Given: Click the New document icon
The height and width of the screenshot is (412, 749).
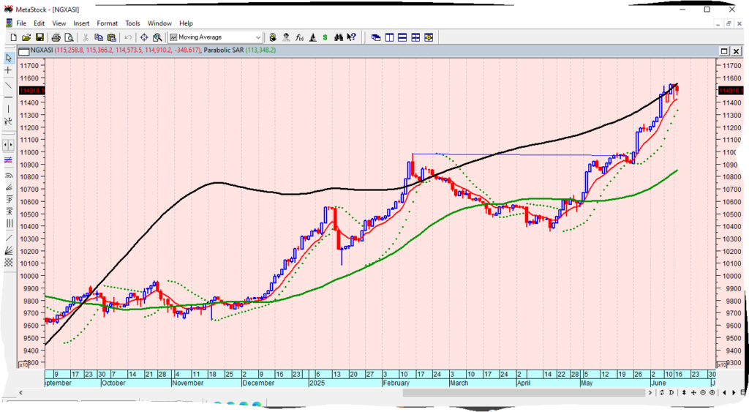Looking at the screenshot, I should click(13, 37).
